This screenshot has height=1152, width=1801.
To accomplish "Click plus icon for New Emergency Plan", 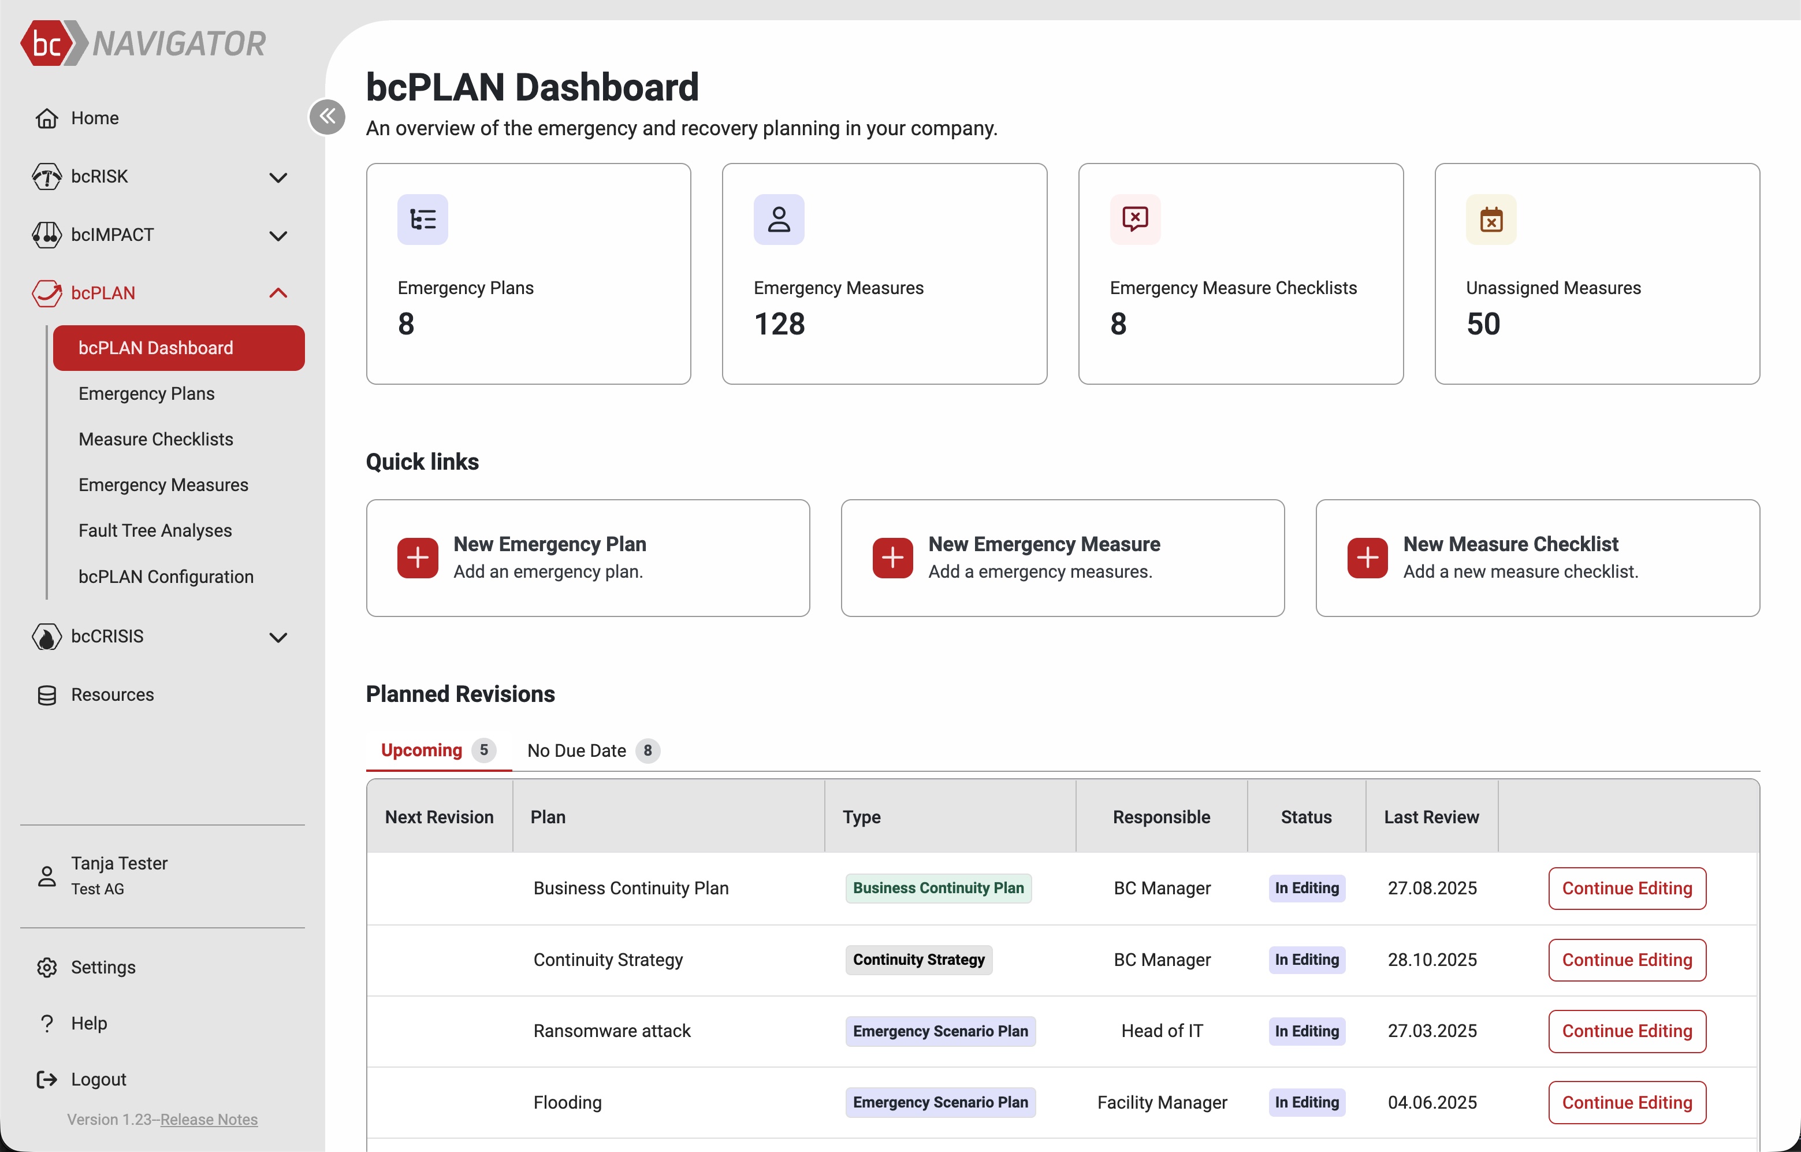I will [x=418, y=558].
